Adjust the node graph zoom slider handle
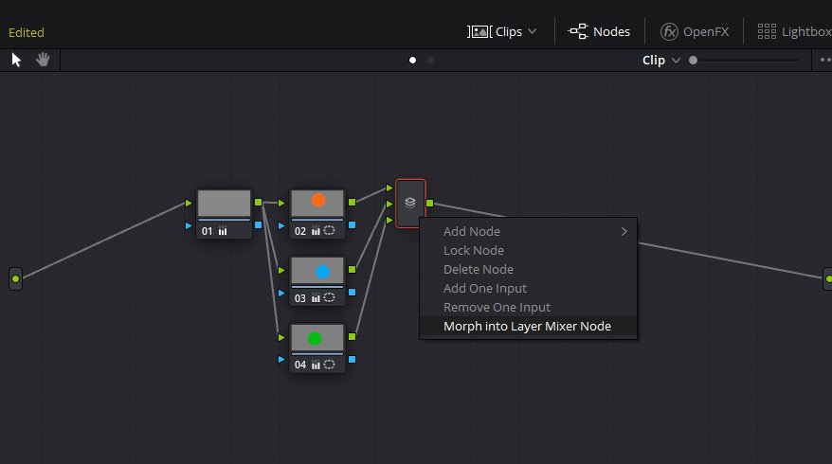The width and height of the screenshot is (832, 464). 693,61
